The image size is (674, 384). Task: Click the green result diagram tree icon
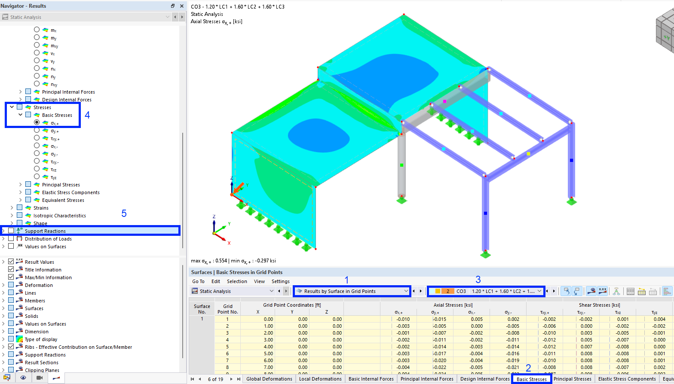[616, 291]
